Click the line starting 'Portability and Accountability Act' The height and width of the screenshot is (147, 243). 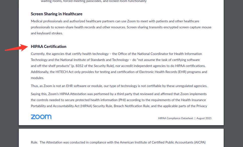point(119,106)
